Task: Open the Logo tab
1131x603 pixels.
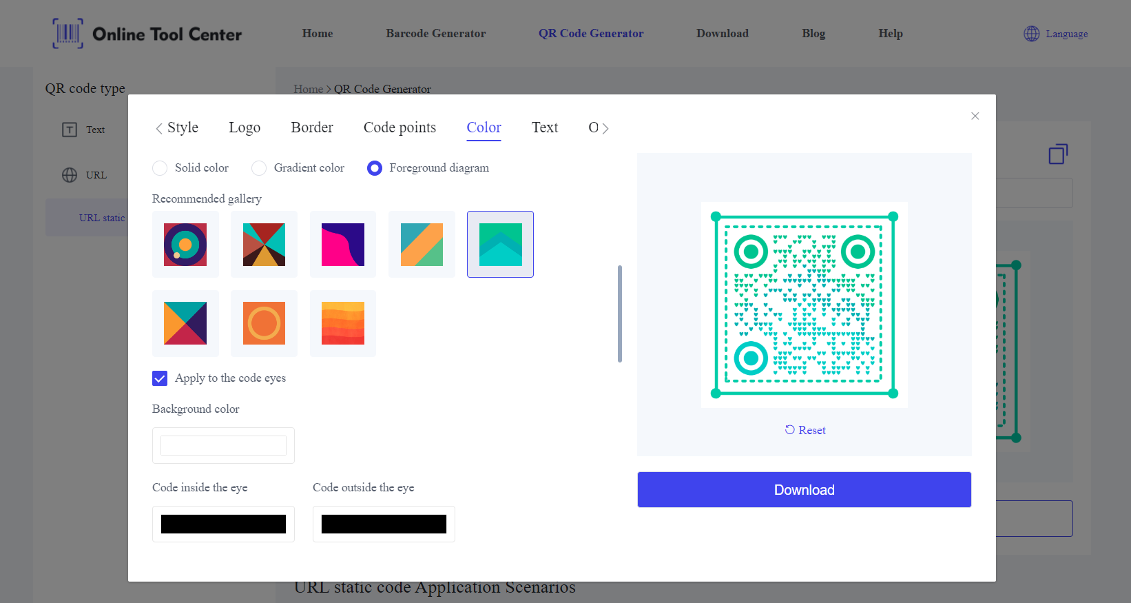Action: click(x=245, y=127)
